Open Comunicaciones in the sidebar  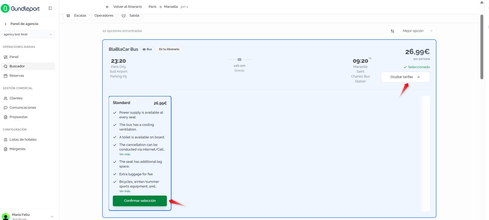[x=28, y=108]
